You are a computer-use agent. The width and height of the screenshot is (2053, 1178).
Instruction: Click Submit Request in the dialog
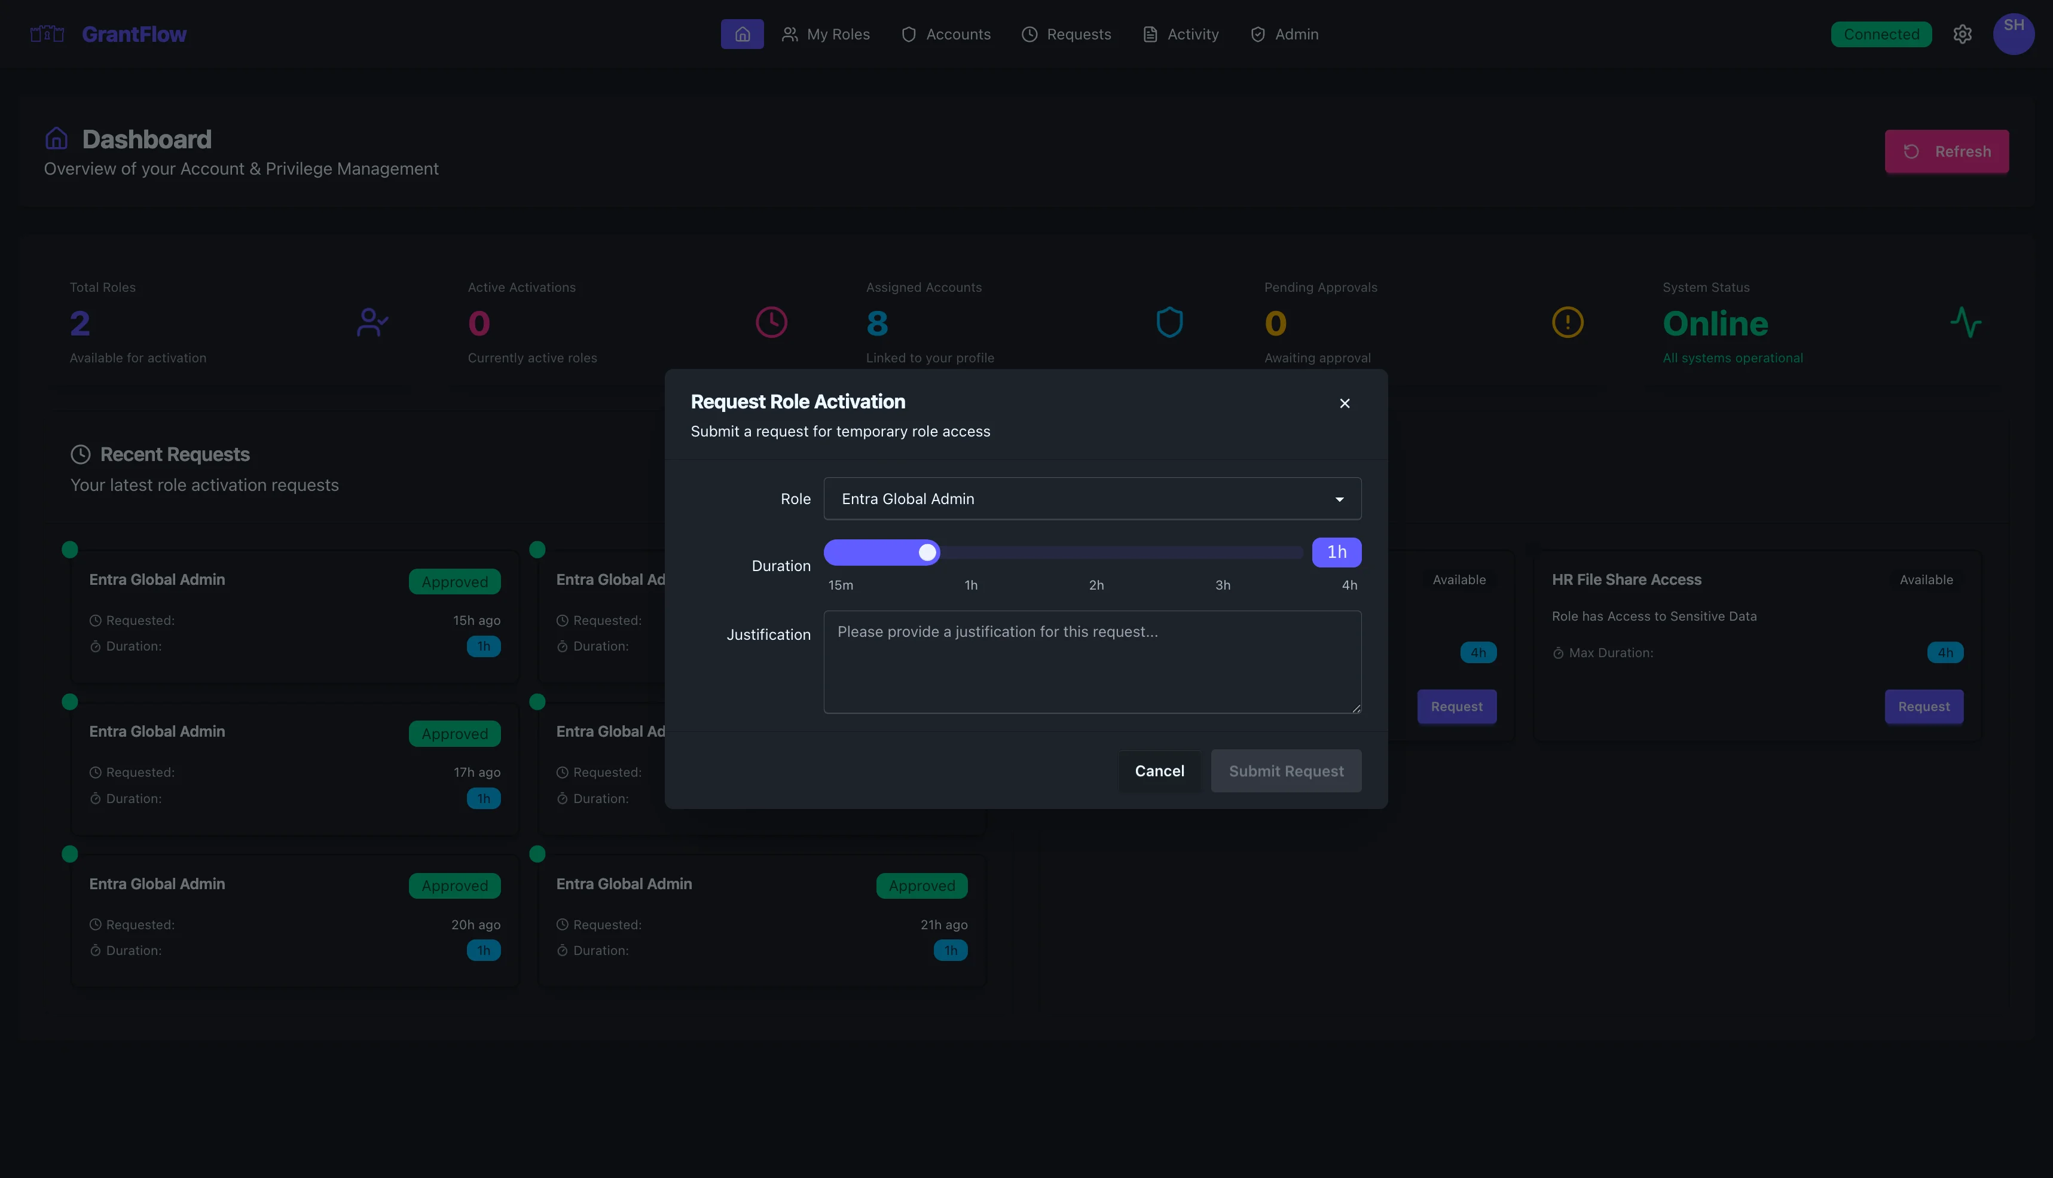pos(1285,771)
